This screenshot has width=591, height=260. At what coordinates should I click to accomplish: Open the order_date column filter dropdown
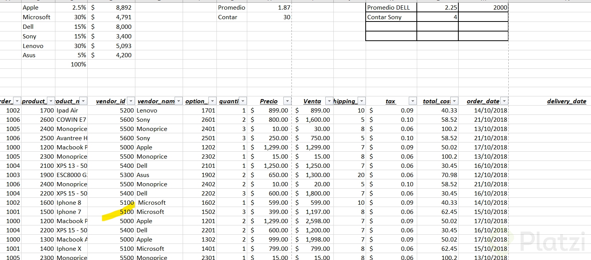[x=504, y=101]
